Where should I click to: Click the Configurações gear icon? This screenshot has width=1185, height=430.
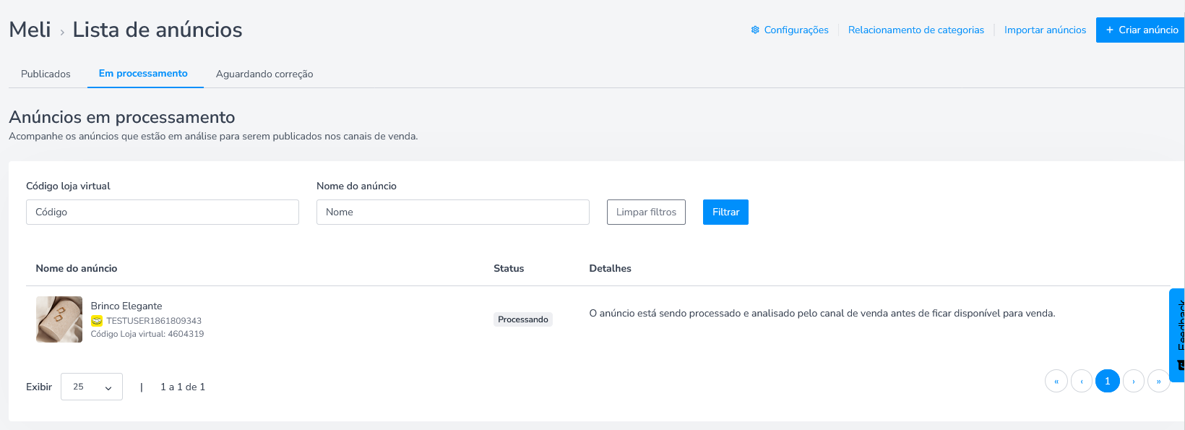(755, 30)
